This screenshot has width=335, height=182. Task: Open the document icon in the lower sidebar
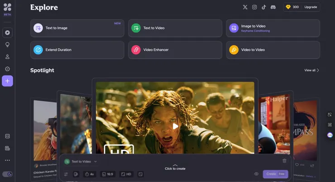tap(7, 148)
